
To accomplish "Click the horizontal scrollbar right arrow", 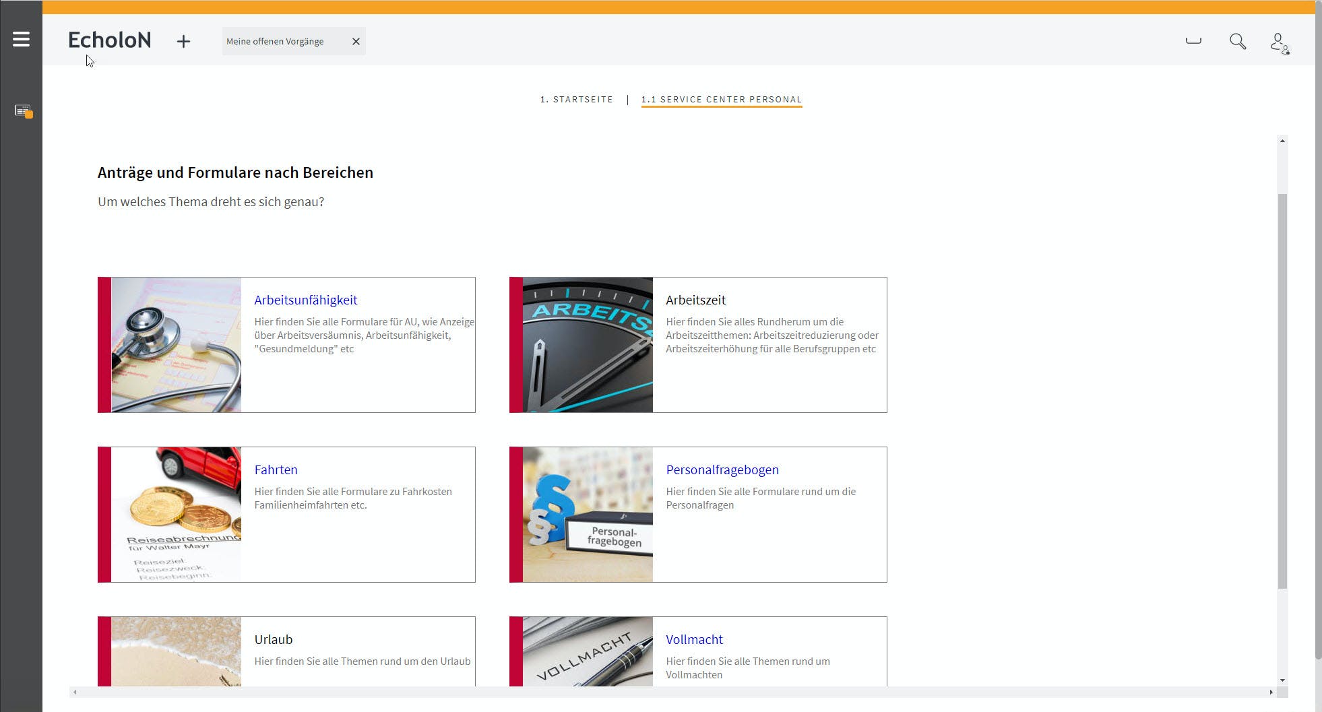I will click(x=1271, y=692).
